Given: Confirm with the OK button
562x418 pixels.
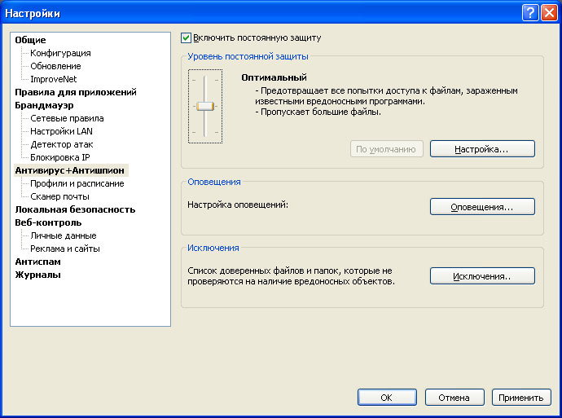Looking at the screenshot, I should (x=387, y=397).
